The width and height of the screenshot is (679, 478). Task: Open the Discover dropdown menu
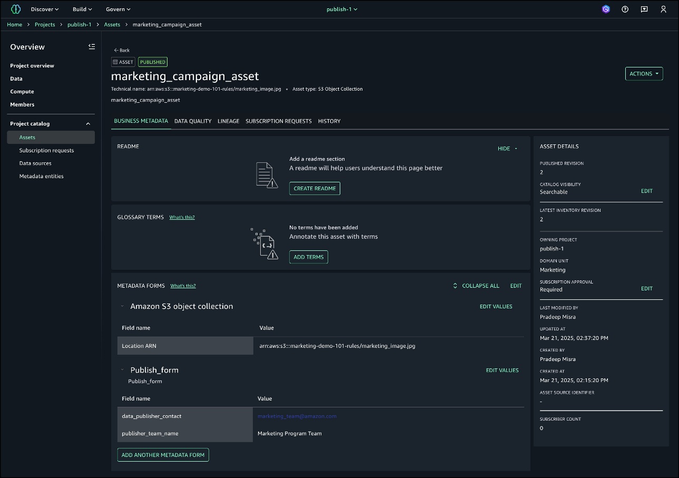click(45, 9)
